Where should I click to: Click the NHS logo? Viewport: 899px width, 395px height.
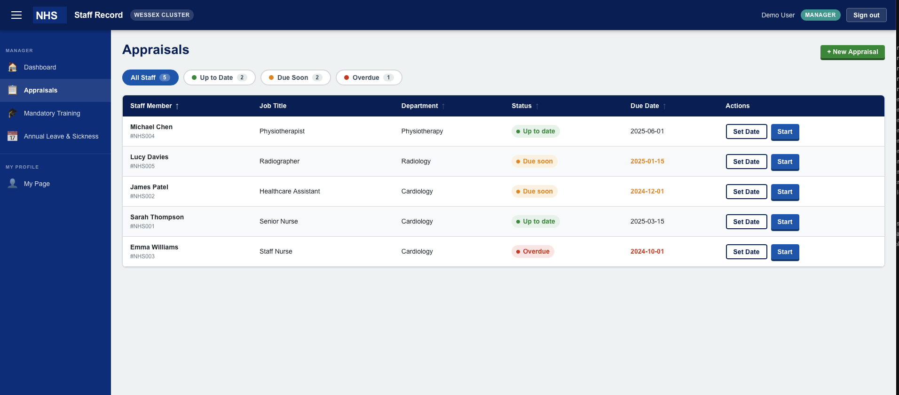(x=47, y=15)
